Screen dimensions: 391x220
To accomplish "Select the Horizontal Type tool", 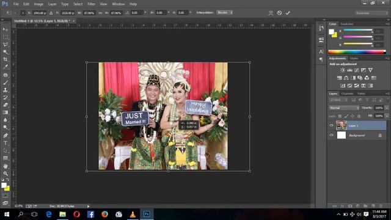I will pyautogui.click(x=5, y=143).
